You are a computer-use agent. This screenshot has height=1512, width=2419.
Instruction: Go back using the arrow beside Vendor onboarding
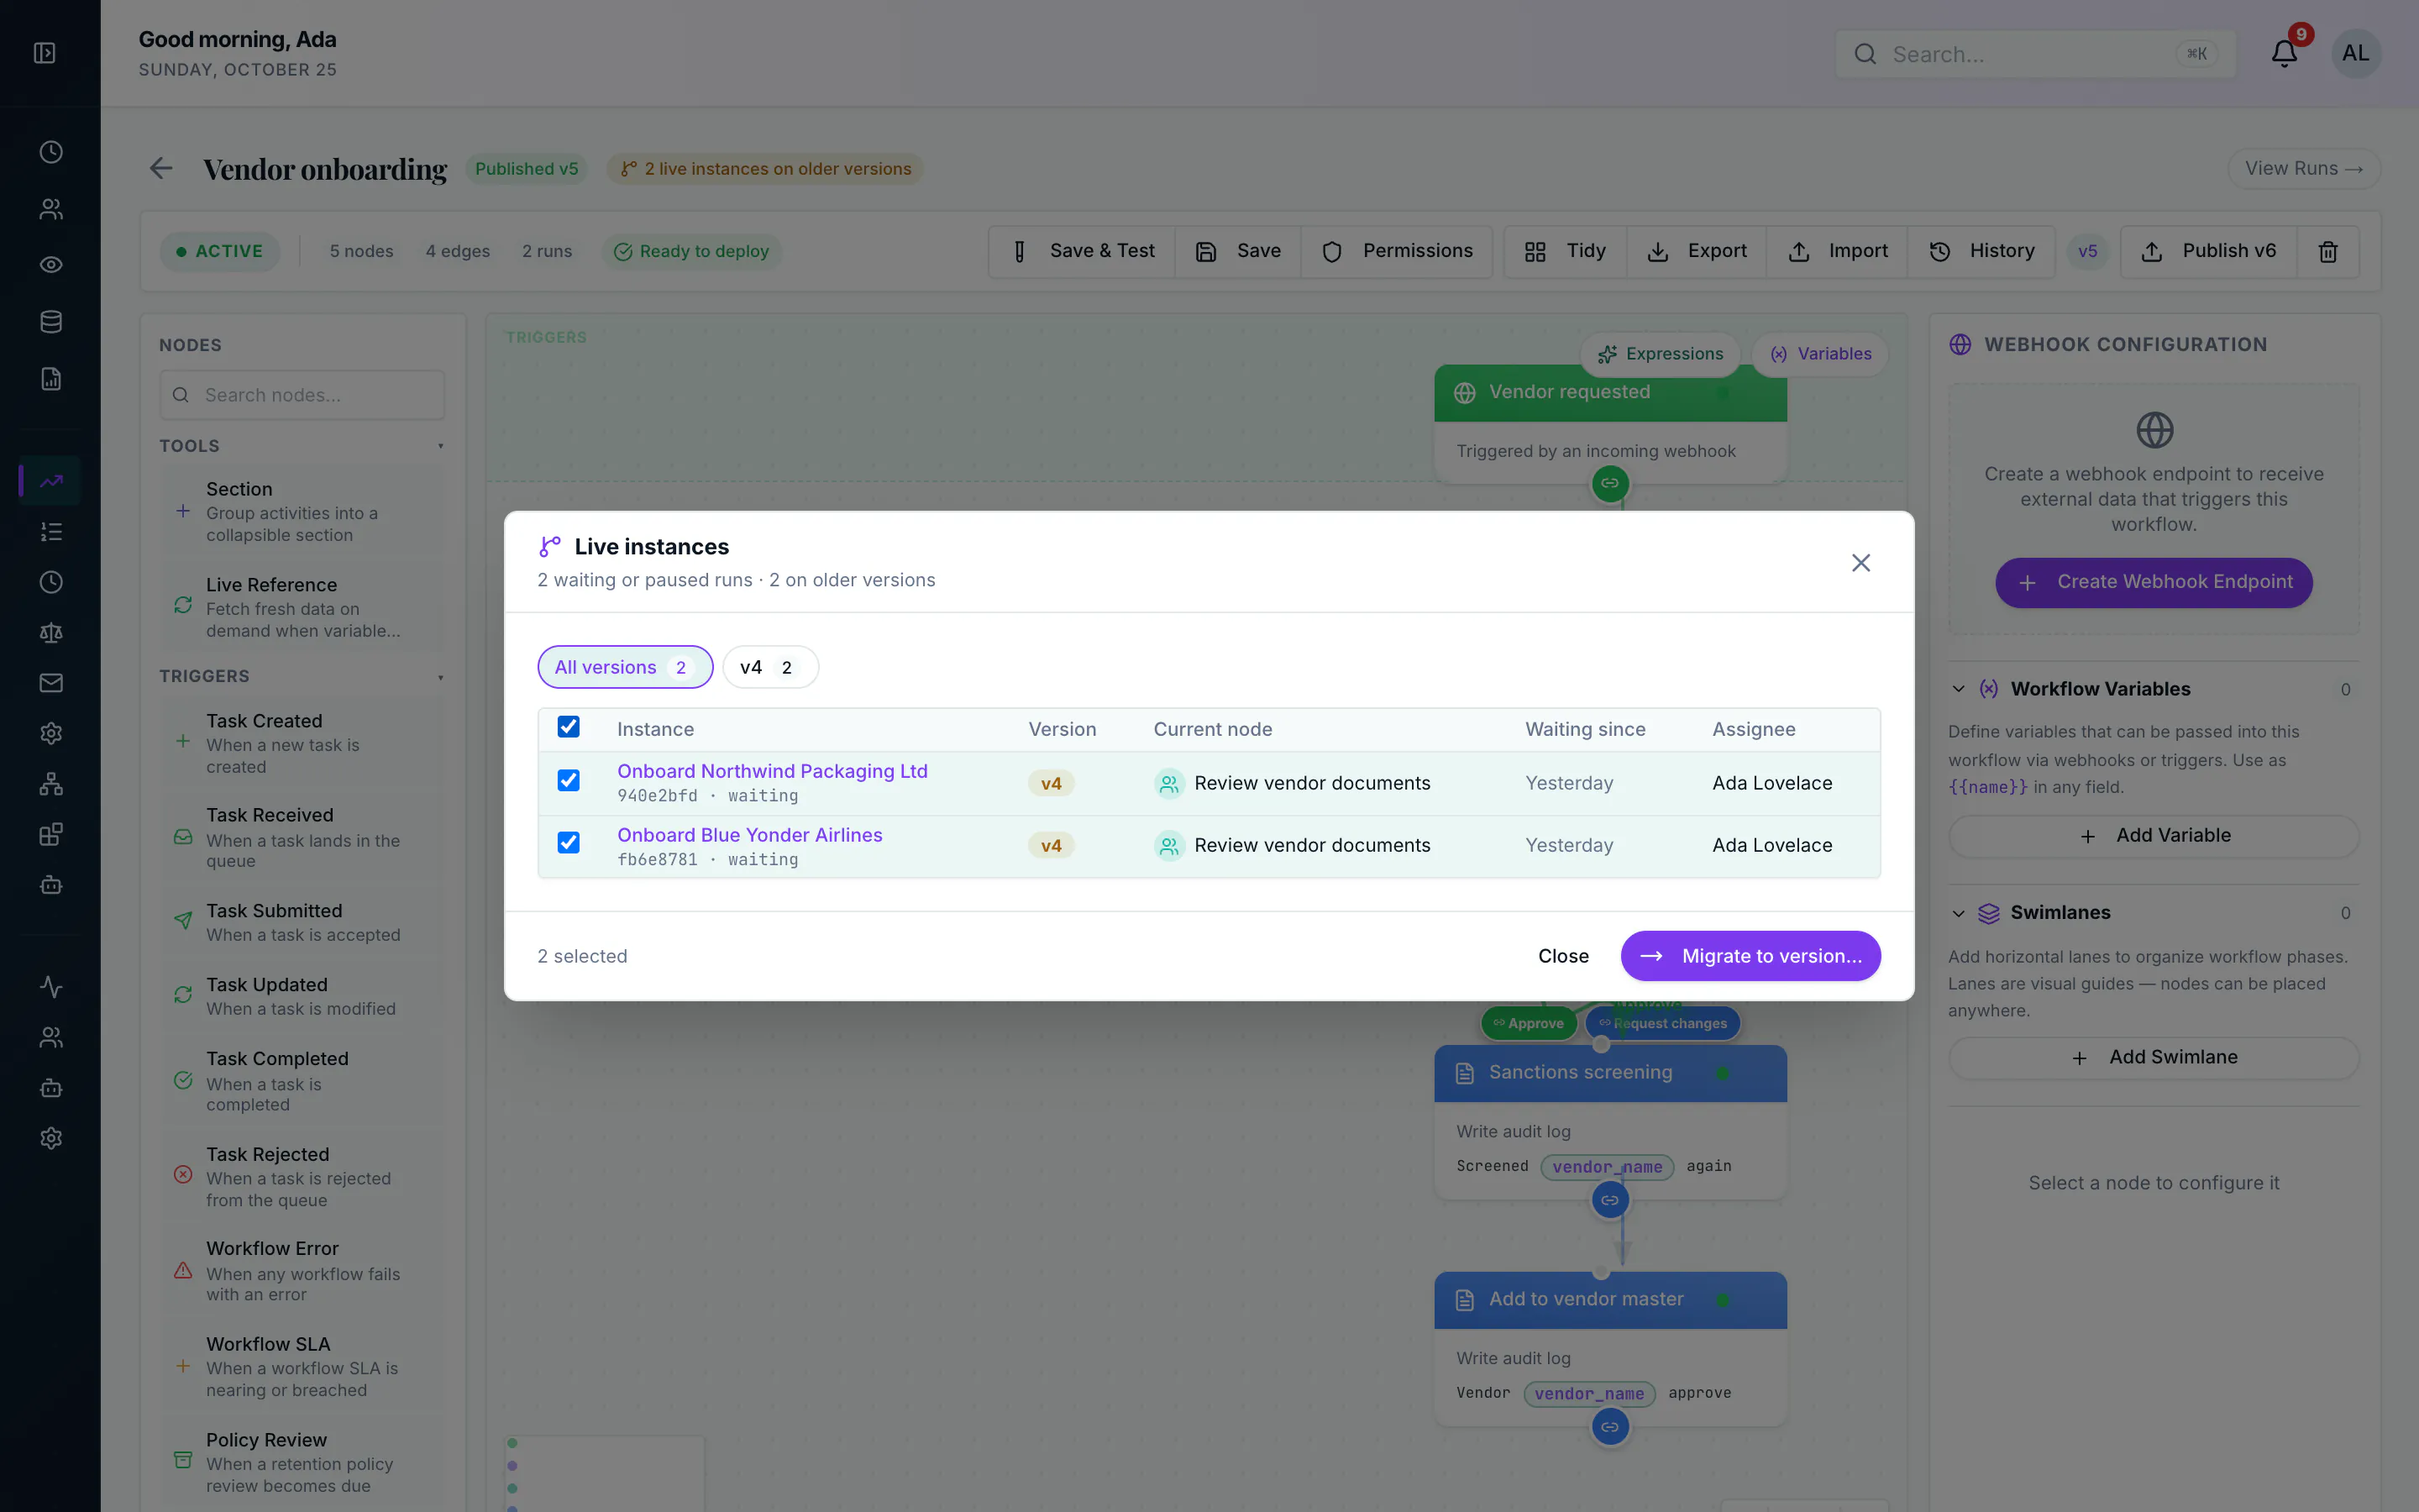click(161, 168)
